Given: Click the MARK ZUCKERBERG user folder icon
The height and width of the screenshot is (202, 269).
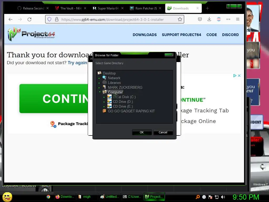Looking at the screenshot, I should click(104, 87).
